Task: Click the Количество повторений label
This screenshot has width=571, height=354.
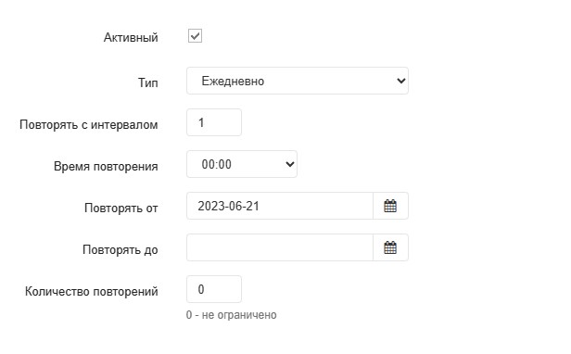Action: pyautogui.click(x=92, y=291)
